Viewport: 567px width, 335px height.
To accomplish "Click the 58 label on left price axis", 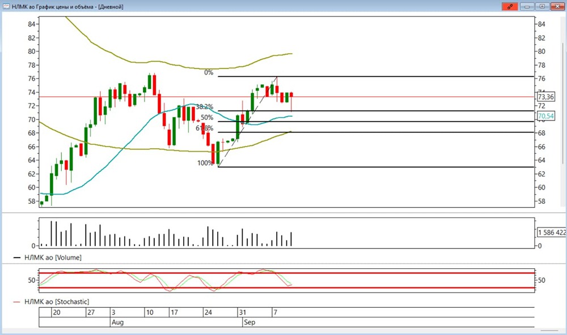I will (31, 201).
